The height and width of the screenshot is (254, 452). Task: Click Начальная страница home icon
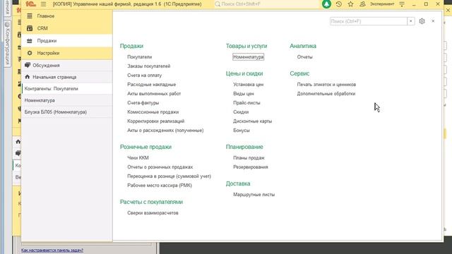pyautogui.click(x=28, y=77)
